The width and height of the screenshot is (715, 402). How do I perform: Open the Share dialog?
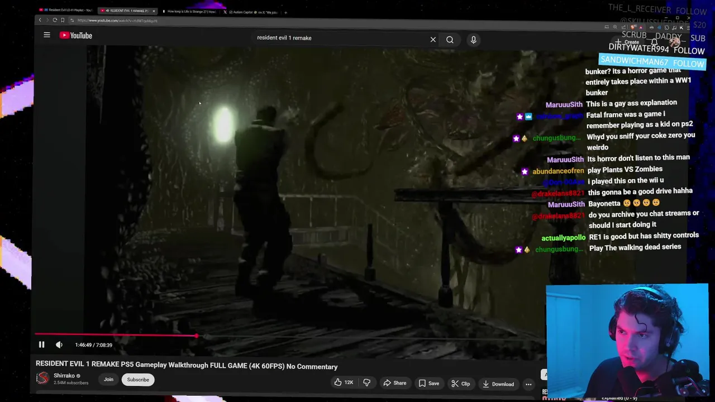coord(394,383)
